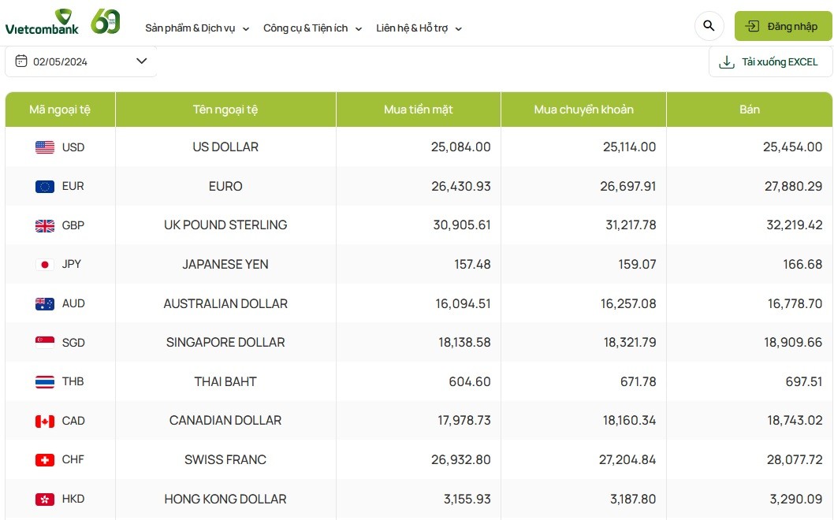Image resolution: width=834 pixels, height=520 pixels.
Task: Click the Đăng nhập button
Action: pyautogui.click(x=783, y=25)
